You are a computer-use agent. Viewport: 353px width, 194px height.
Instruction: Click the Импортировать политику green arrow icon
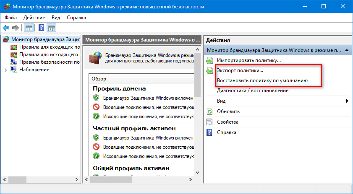[209, 60]
